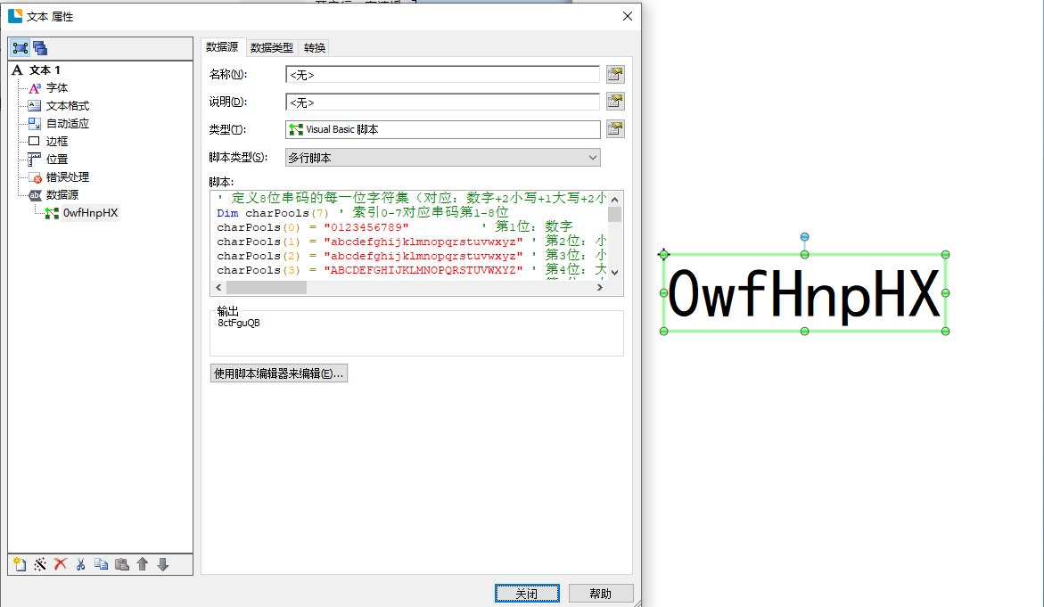The height and width of the screenshot is (607, 1044).
Task: Click the new data source icon
Action: point(19,564)
